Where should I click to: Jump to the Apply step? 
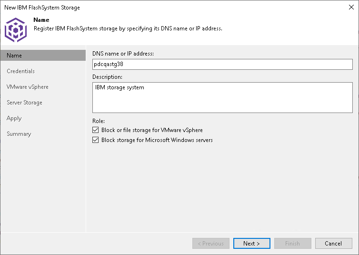click(x=14, y=118)
